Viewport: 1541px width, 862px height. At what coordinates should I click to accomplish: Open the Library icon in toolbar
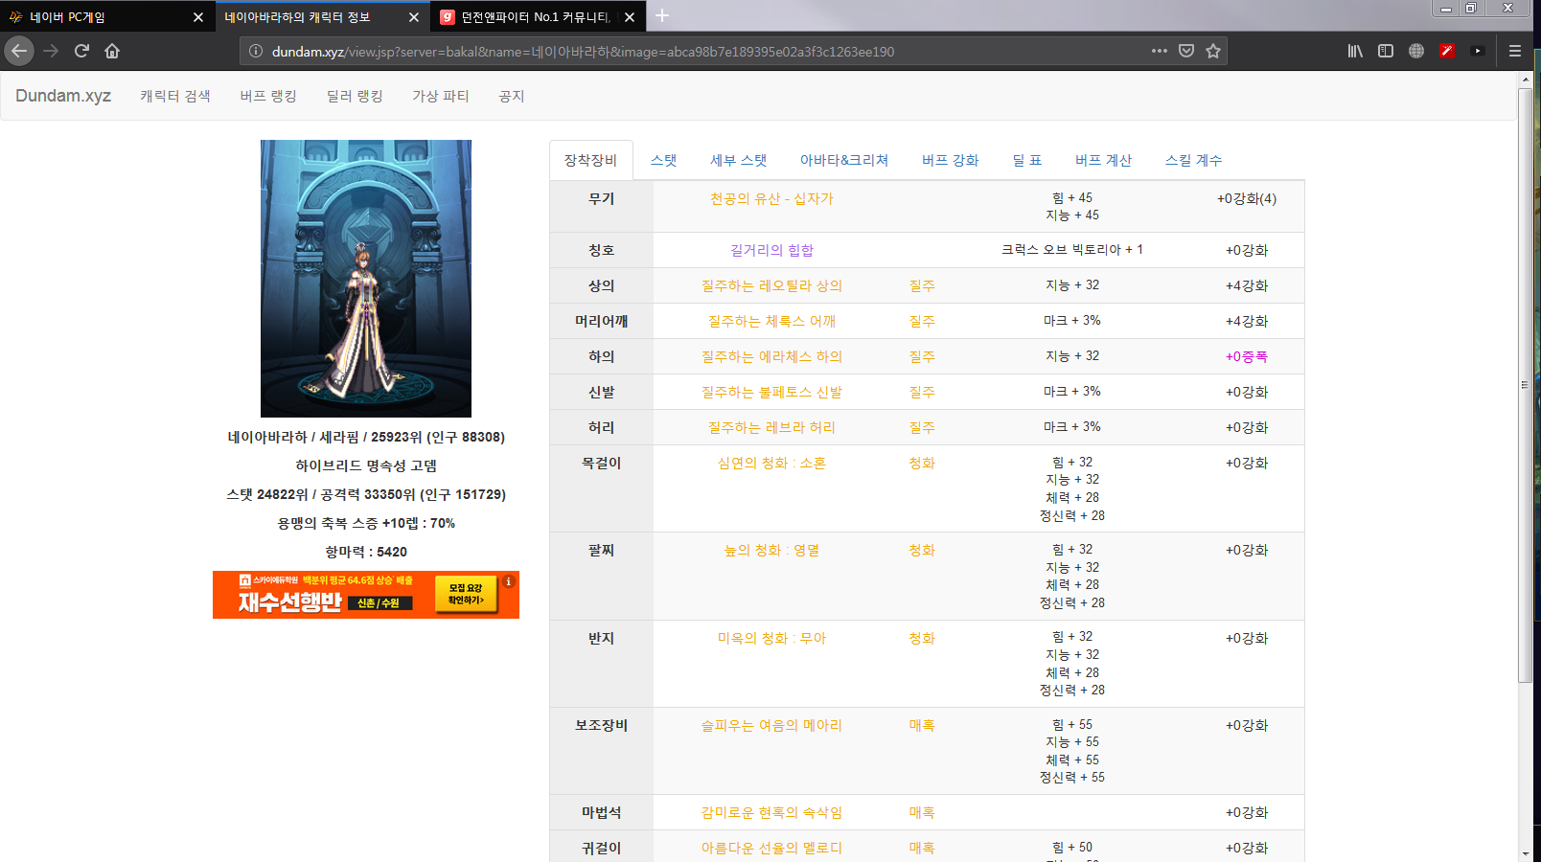tap(1355, 51)
